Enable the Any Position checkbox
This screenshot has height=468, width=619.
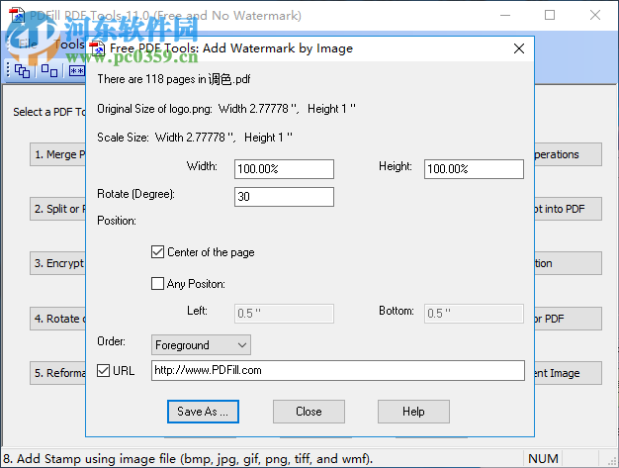157,284
